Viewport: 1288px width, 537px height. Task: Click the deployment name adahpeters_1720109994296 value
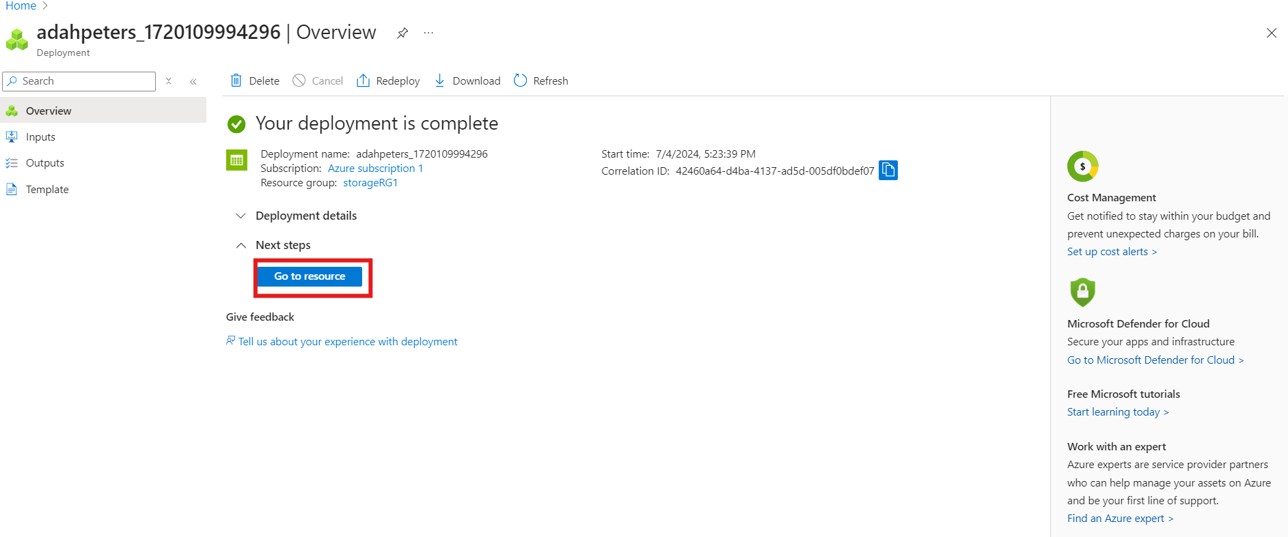click(x=422, y=154)
